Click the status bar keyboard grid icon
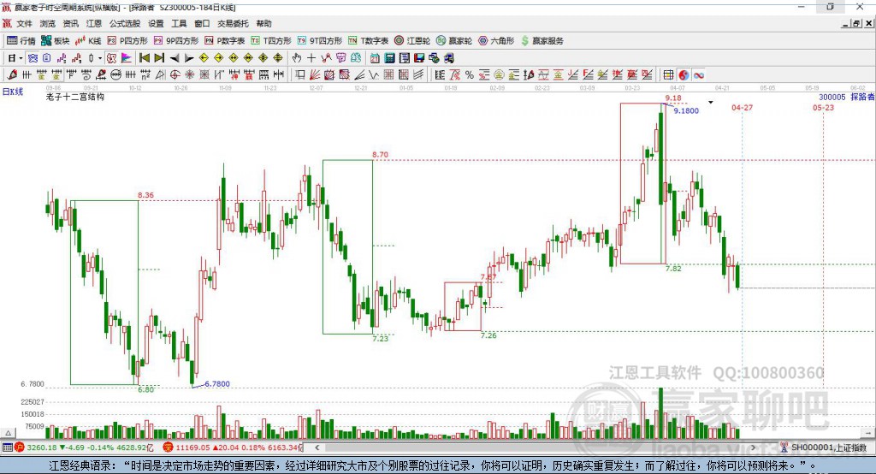 [x=7, y=447]
